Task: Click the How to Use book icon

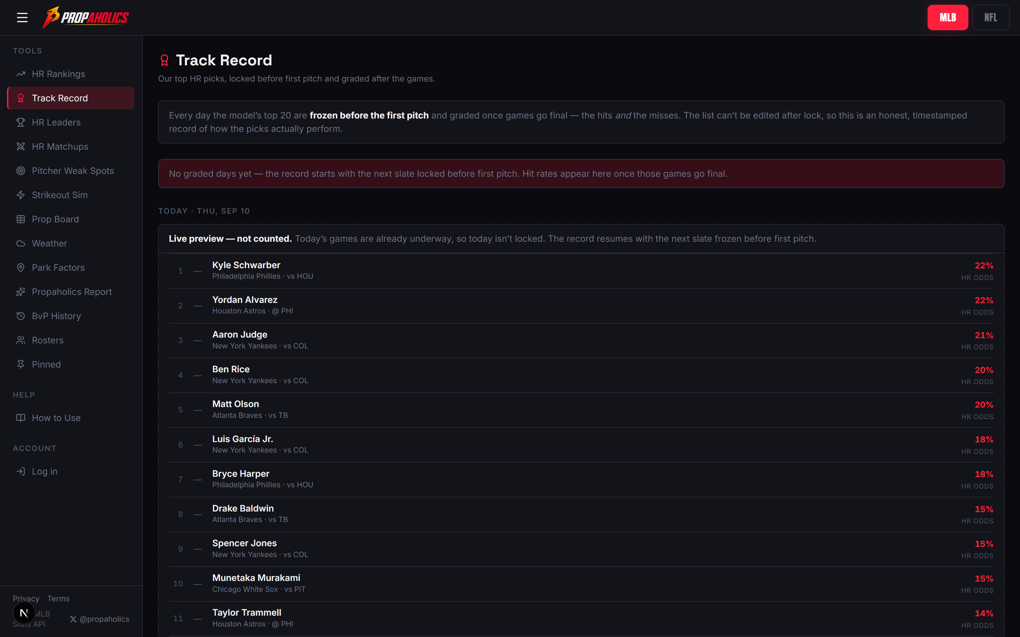Action: 21,418
